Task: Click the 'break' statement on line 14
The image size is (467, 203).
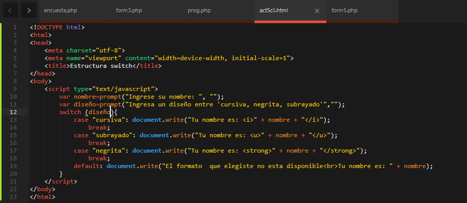Action: pyautogui.click(x=99, y=127)
